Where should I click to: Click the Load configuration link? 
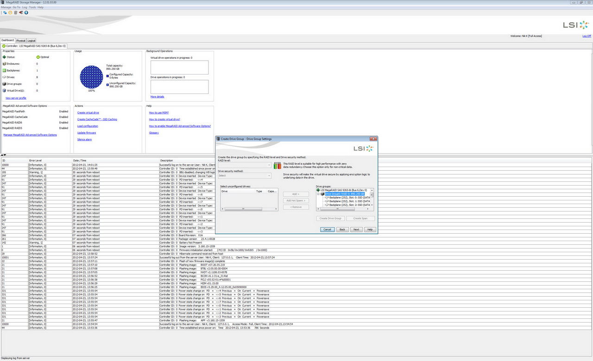coord(88,126)
